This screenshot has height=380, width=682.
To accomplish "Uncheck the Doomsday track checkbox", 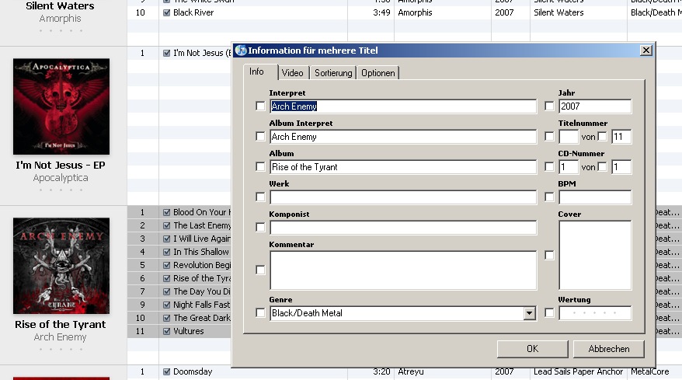I will 166,371.
